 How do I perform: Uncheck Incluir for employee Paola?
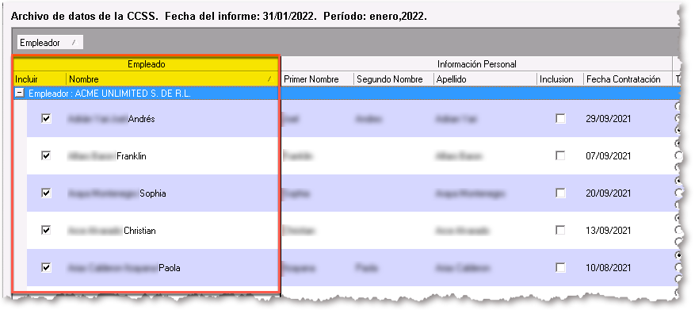[x=46, y=268]
